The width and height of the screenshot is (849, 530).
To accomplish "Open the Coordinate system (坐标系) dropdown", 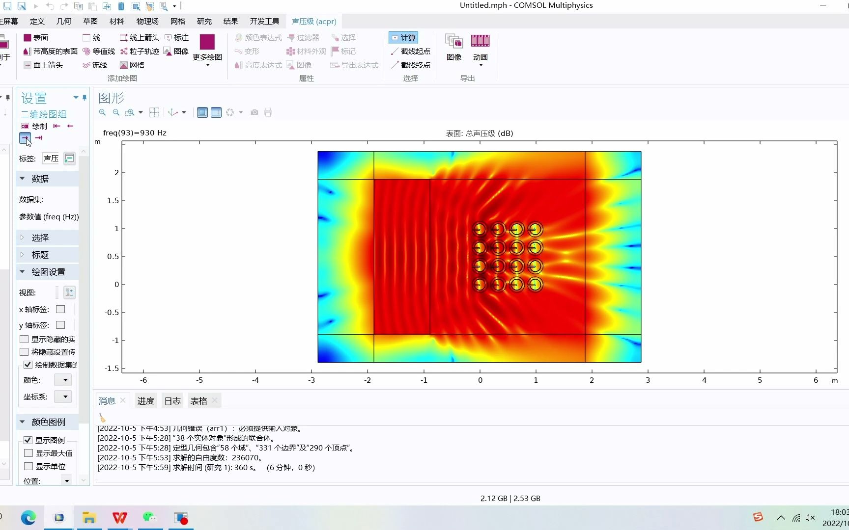I will click(x=63, y=397).
